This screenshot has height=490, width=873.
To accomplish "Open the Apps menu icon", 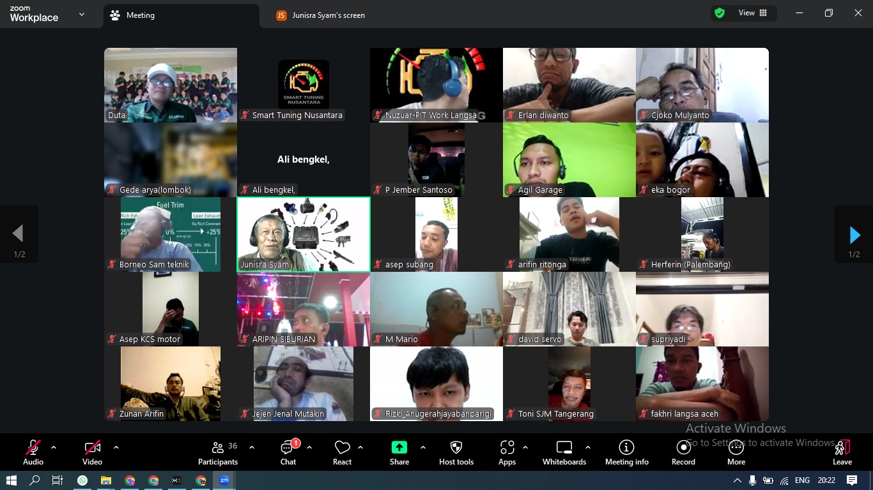I will pyautogui.click(x=507, y=452).
